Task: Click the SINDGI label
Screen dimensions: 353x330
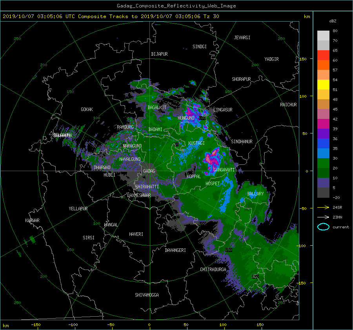Action: pos(200,47)
